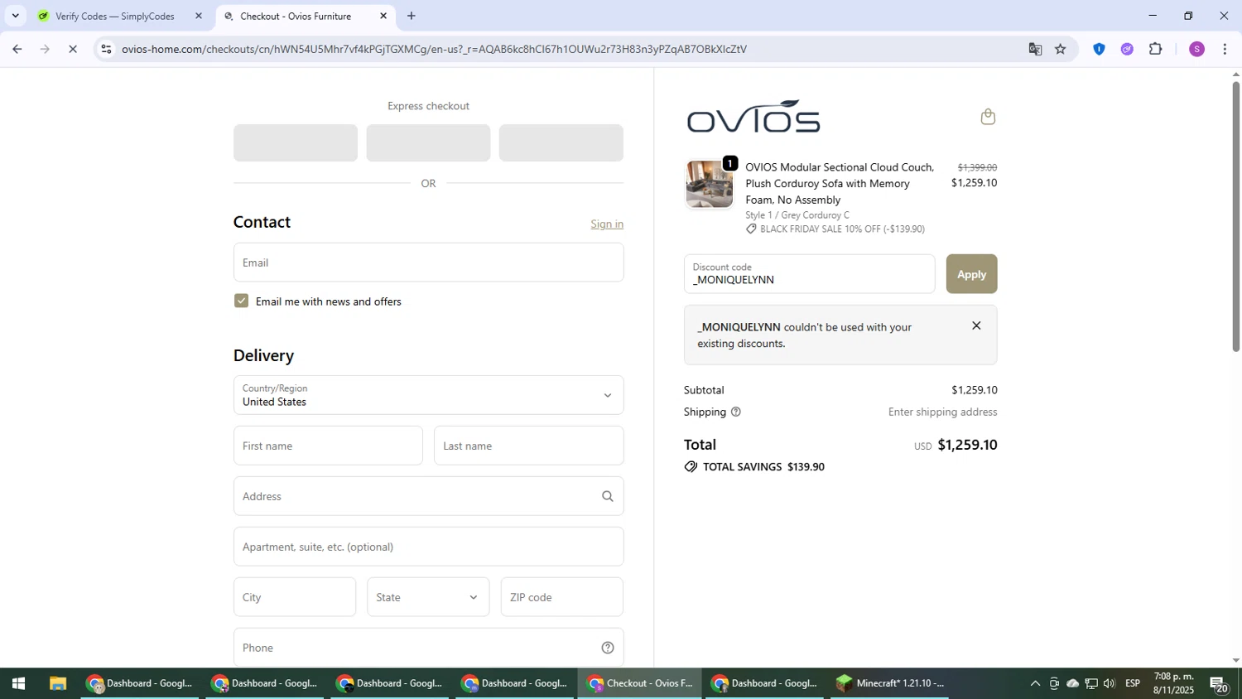Open the taskbar clock and date

[x=1173, y=683]
